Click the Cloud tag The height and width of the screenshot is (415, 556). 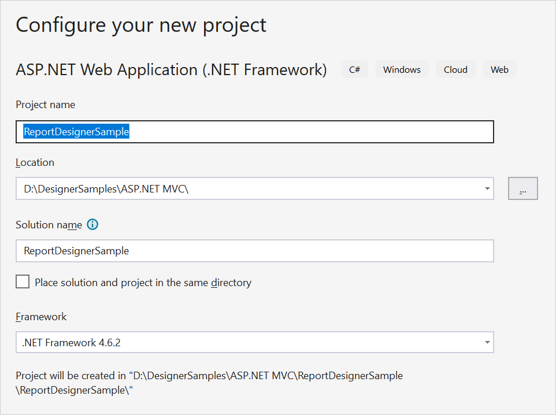point(455,69)
